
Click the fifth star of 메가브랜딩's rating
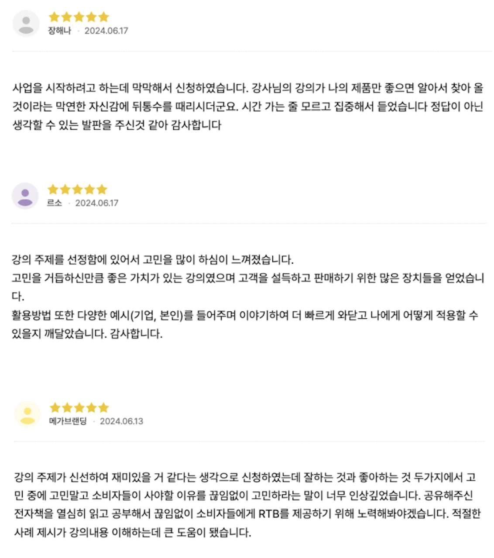103,408
